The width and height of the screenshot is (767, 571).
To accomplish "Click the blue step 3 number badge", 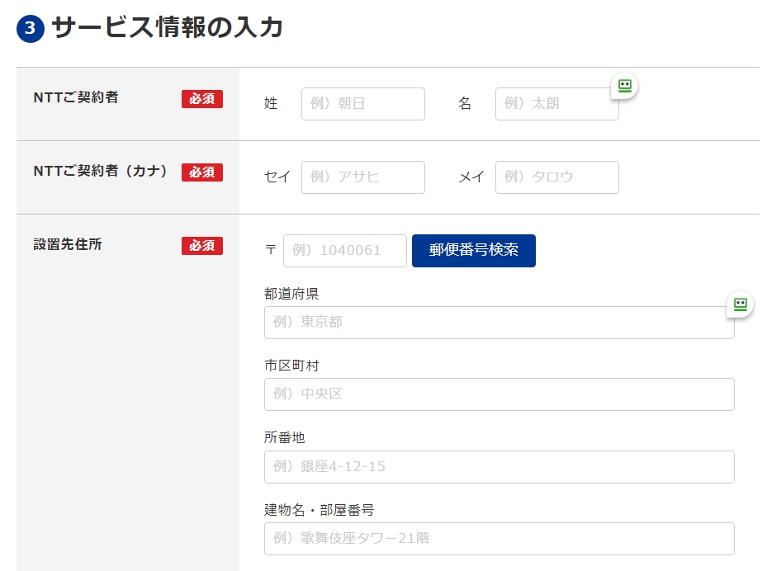I will [30, 29].
